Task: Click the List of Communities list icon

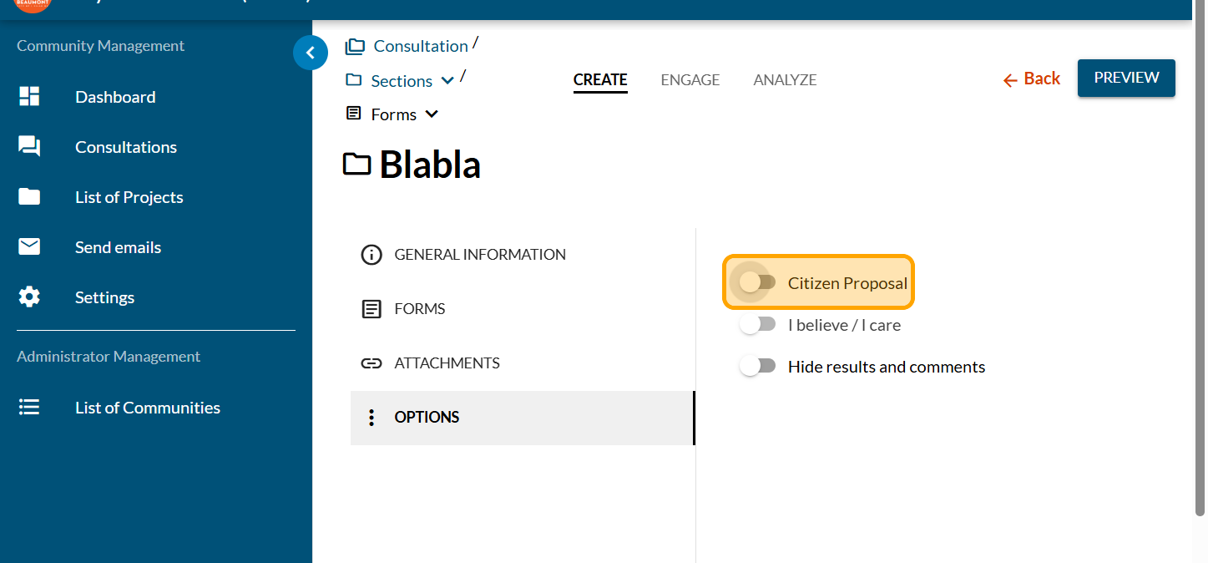Action: (x=29, y=408)
